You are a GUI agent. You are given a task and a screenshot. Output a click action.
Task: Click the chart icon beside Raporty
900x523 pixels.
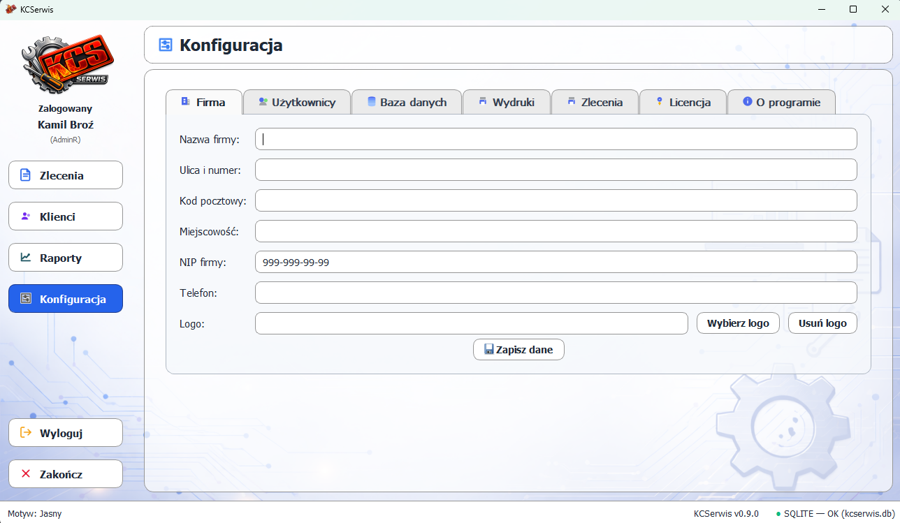pyautogui.click(x=26, y=258)
